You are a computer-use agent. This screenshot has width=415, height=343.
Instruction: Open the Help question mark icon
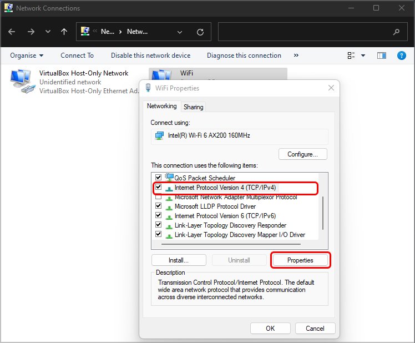point(402,56)
